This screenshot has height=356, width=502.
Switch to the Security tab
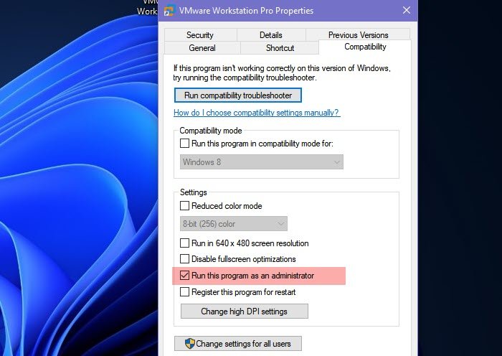pyautogui.click(x=200, y=35)
